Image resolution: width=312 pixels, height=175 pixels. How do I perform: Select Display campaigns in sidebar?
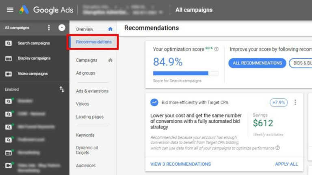(34, 58)
